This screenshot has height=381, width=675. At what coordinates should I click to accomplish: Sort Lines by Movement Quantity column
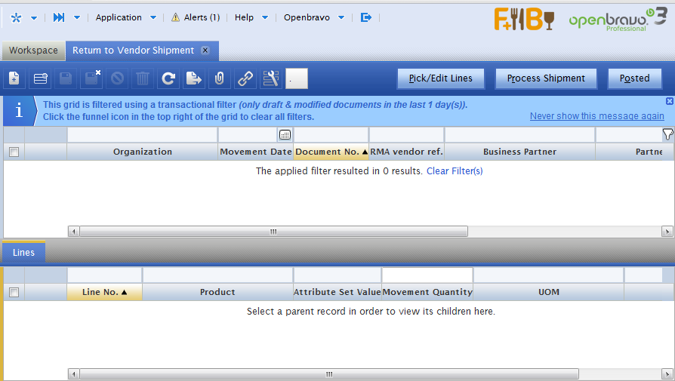coord(427,292)
